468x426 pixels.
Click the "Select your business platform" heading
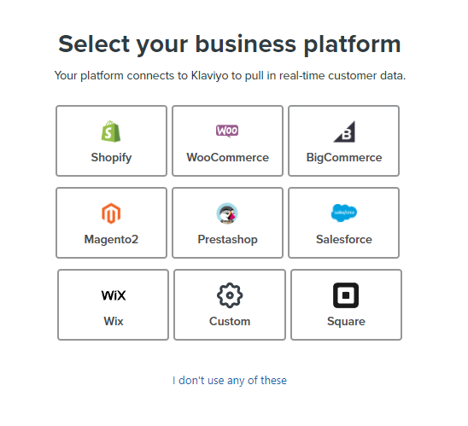pos(229,44)
